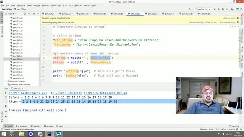Open run configuration dropdown perl_025.pl
This screenshot has height=137, width=244.
pos(203,9)
